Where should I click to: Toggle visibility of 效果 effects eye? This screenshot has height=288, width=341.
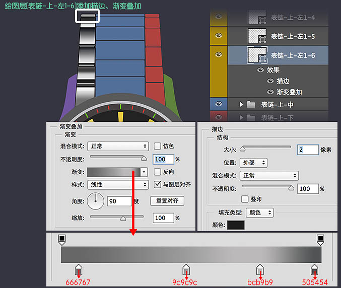pyautogui.click(x=260, y=70)
